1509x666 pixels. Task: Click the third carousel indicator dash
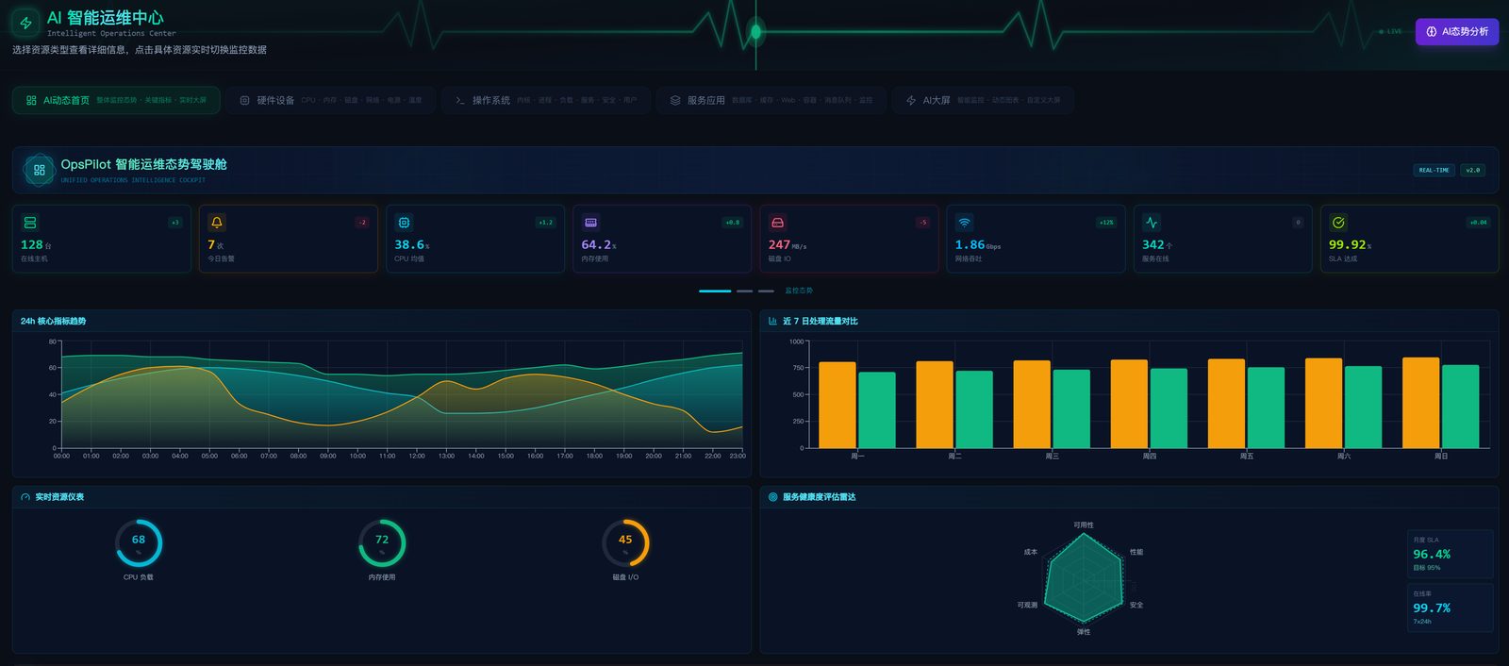click(x=766, y=291)
